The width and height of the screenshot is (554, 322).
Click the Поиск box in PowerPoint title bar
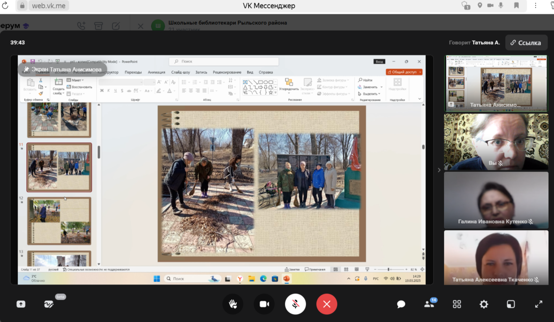[224, 61]
